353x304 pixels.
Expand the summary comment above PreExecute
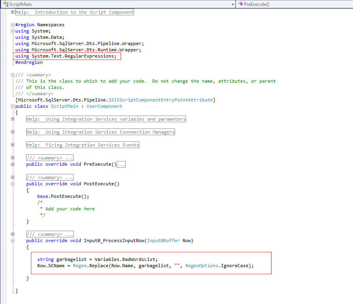[x=13, y=158]
